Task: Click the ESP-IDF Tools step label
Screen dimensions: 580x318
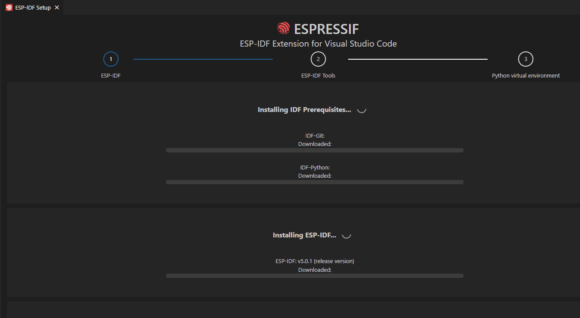Action: pos(318,75)
